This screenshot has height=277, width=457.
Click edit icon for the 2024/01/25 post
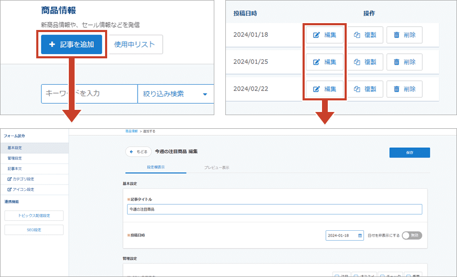coord(317,62)
